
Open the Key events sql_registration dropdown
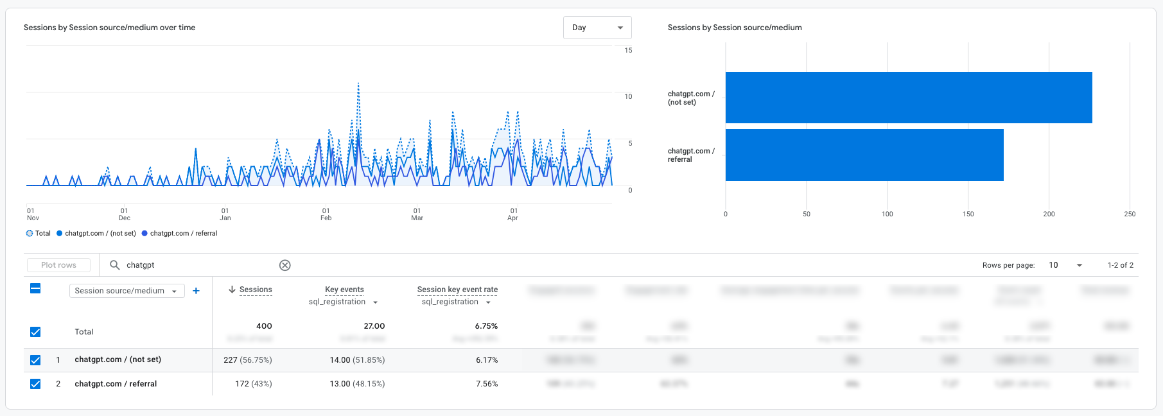coord(344,302)
